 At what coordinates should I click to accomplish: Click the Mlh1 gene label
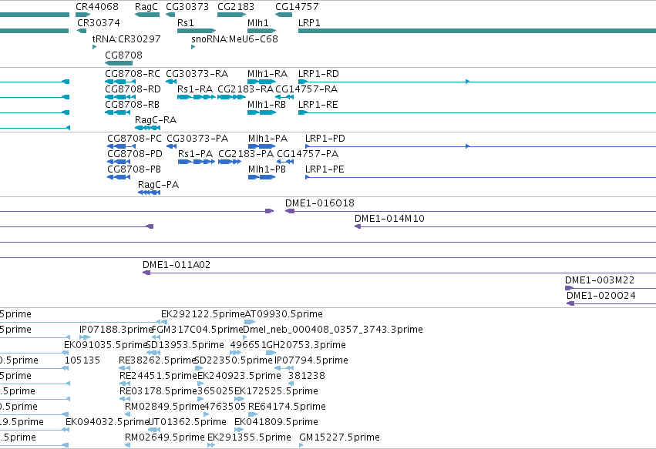pos(258,22)
